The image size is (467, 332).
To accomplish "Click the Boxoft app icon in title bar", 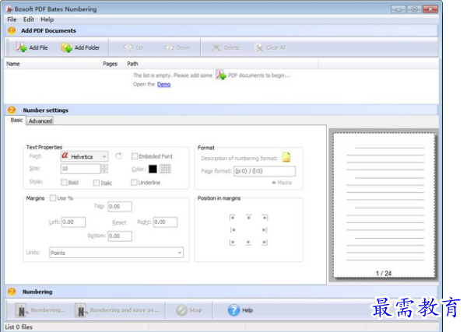I will 9,9.
